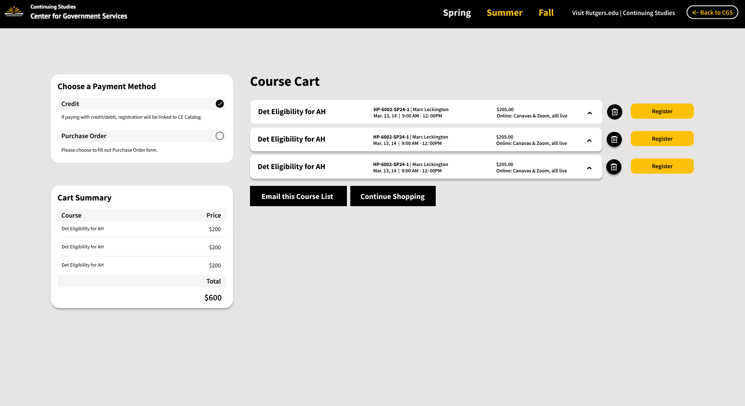
Task: Open the Summer catalog tab
Action: pyautogui.click(x=504, y=13)
